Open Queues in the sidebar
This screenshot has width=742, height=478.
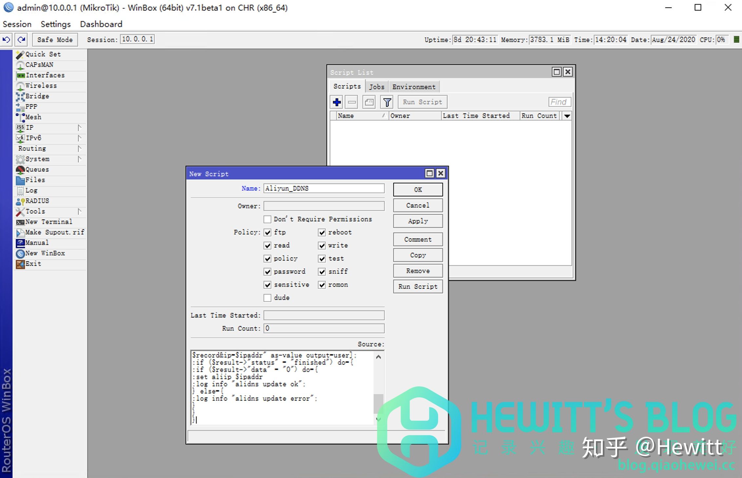point(50,170)
